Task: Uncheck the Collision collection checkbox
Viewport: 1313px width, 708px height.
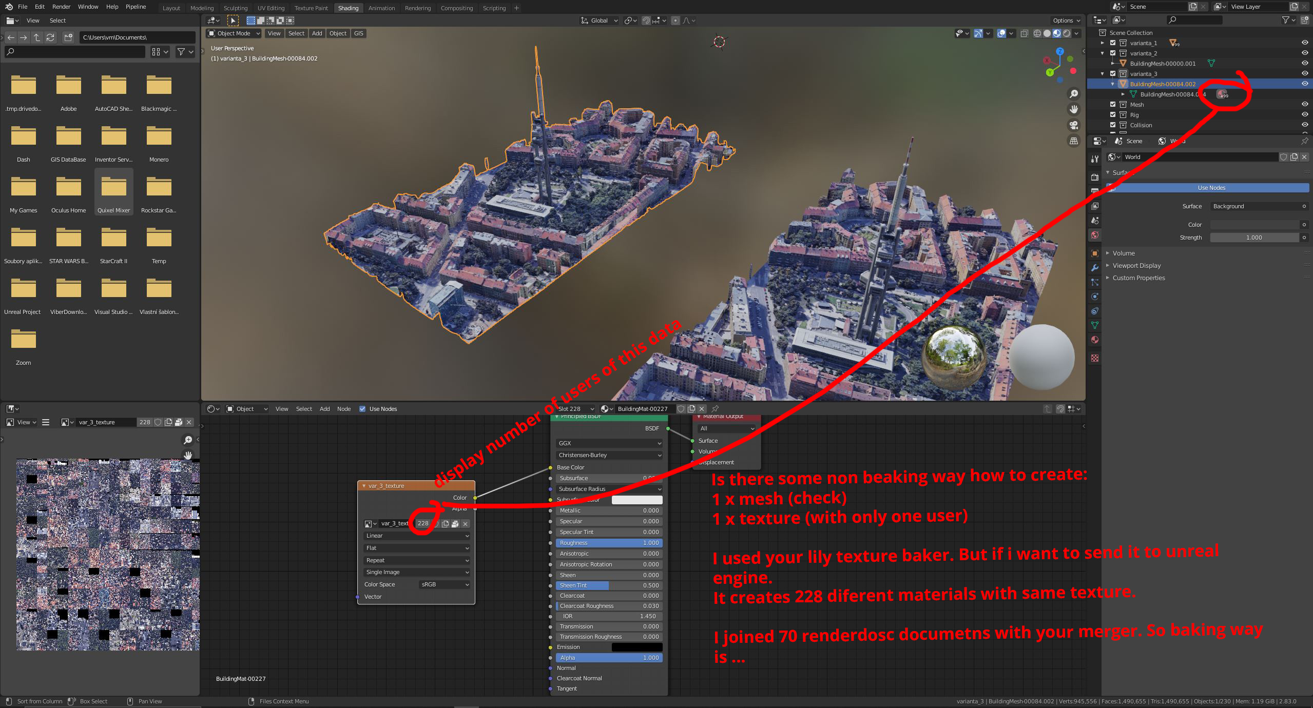Action: point(1113,125)
